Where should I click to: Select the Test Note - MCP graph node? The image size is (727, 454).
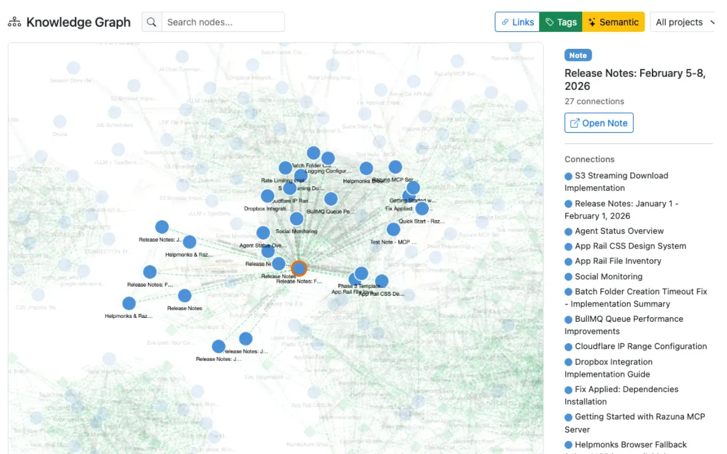coord(393,229)
